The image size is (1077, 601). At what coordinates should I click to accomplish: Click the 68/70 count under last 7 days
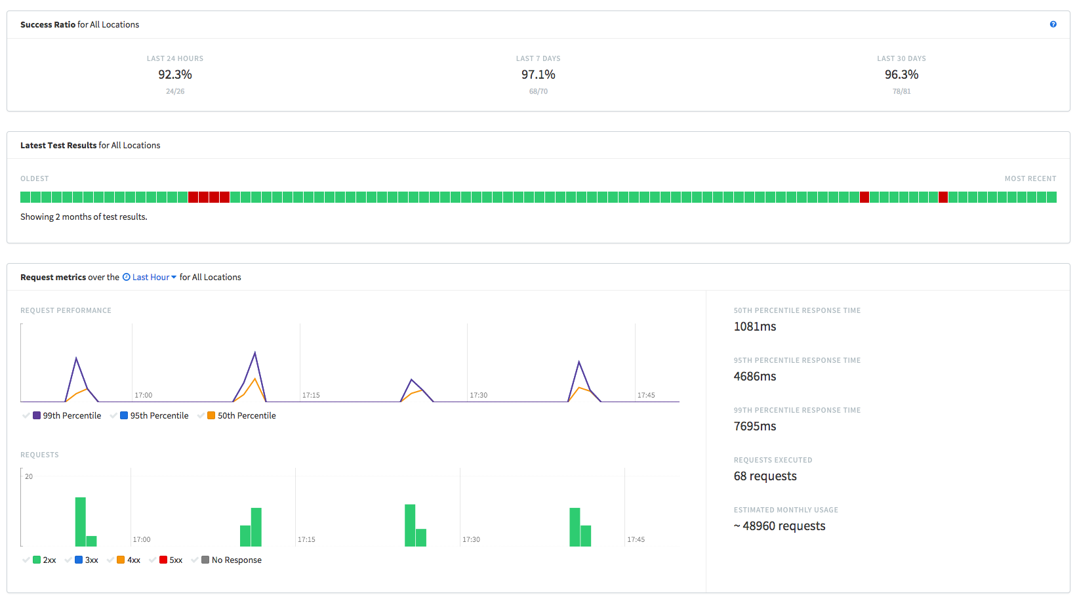click(538, 91)
